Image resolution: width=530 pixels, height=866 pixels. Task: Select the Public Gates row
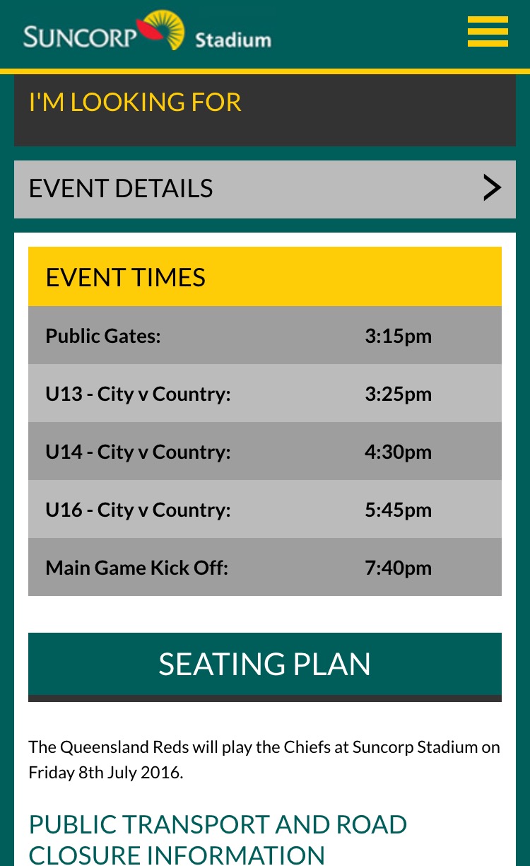[x=265, y=335]
